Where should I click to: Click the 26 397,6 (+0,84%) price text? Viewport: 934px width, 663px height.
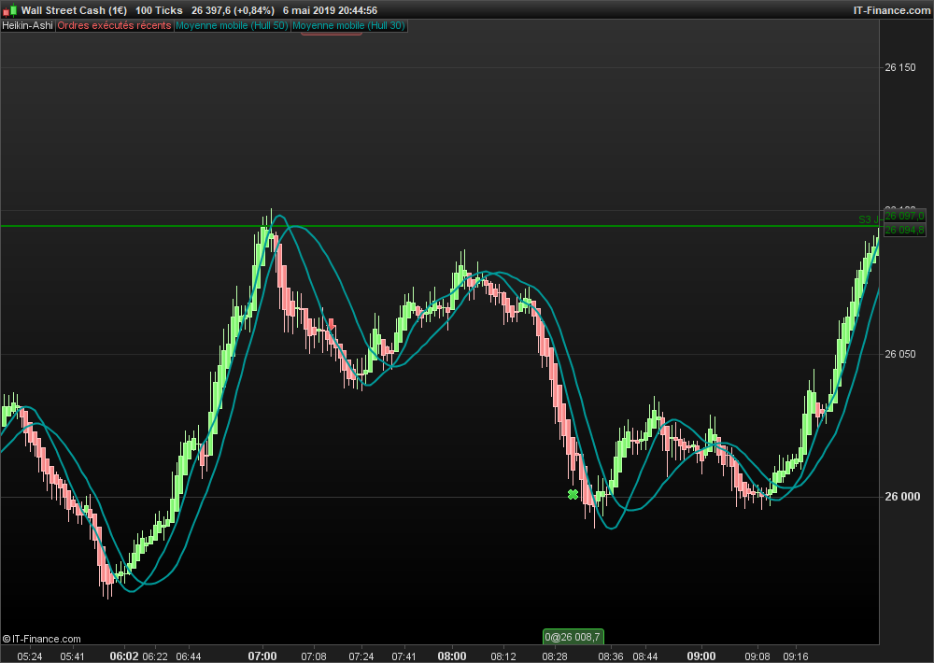pyautogui.click(x=233, y=10)
